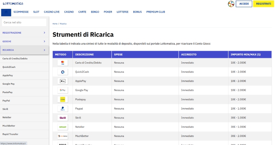The image size is (275, 145).
Task: Click the Google Pay description cell
Action: 92,90
